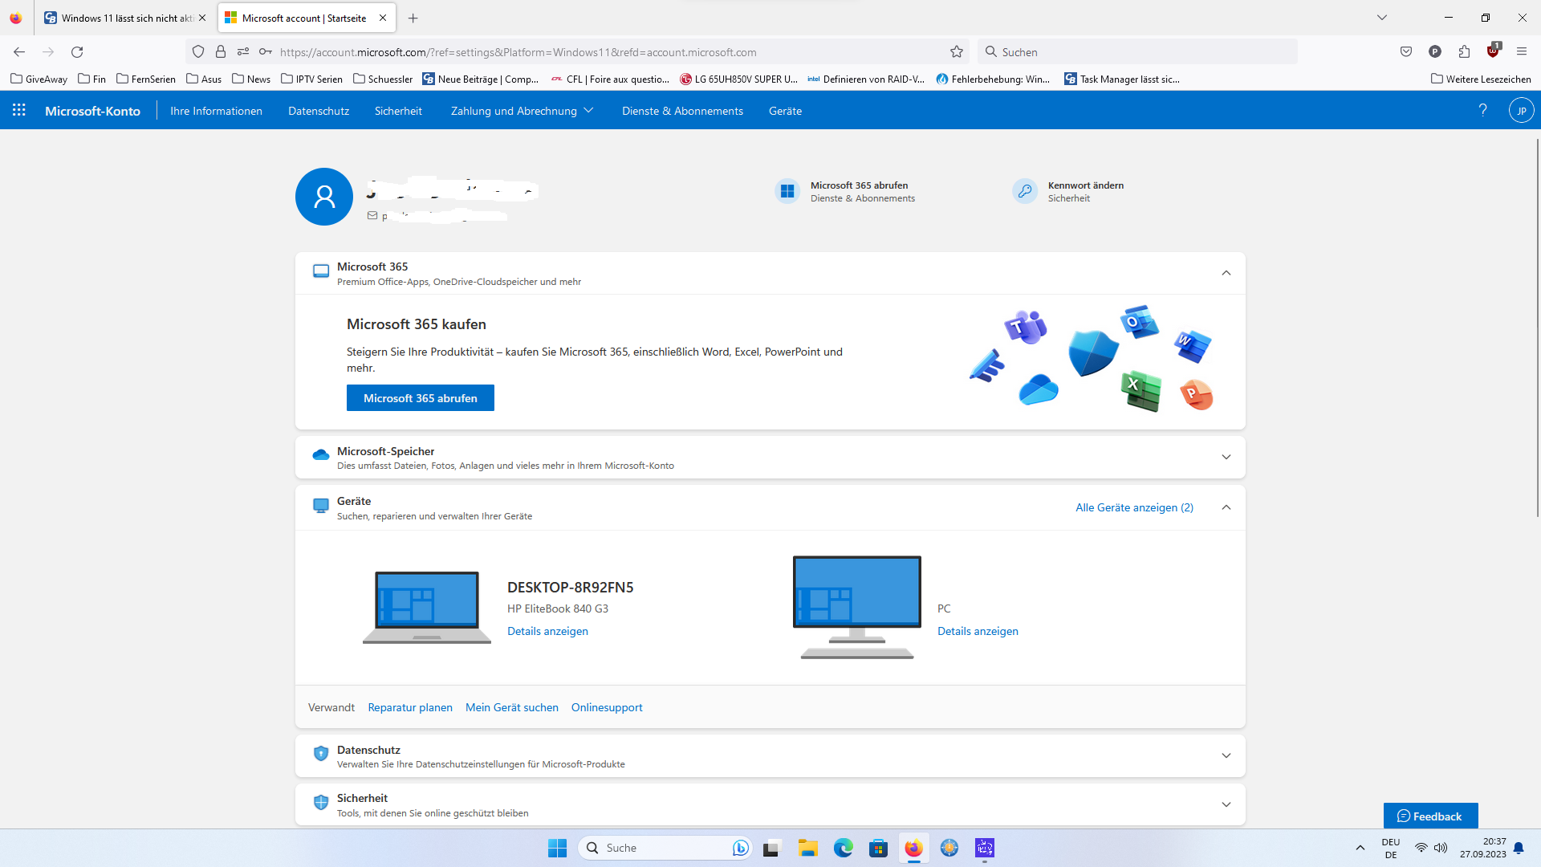The image size is (1541, 867).
Task: Expand the Microsoft-Speicher section
Action: coord(1226,458)
